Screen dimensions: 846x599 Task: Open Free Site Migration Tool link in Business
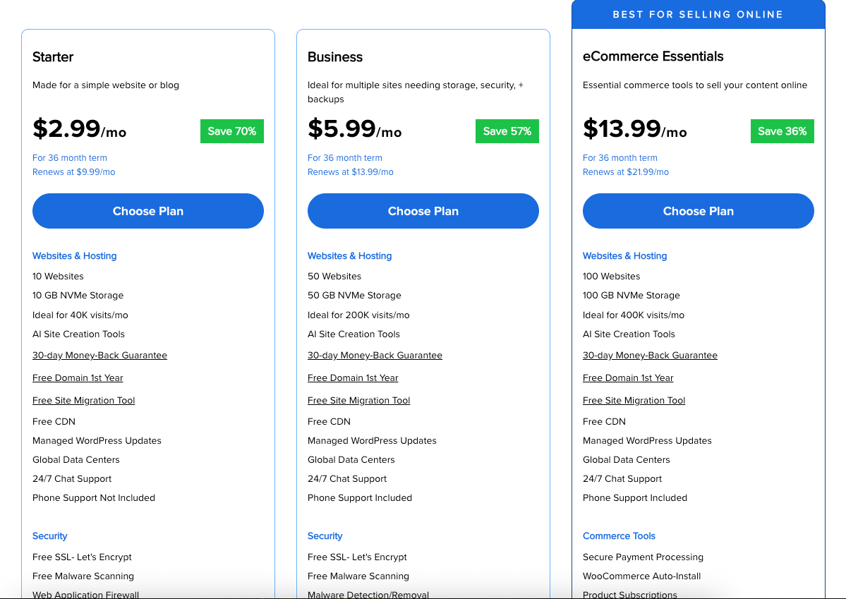tap(358, 401)
